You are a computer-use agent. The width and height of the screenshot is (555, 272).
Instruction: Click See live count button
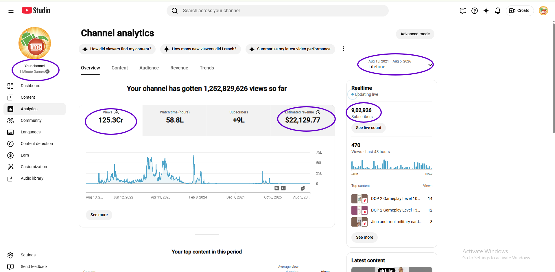pyautogui.click(x=368, y=128)
